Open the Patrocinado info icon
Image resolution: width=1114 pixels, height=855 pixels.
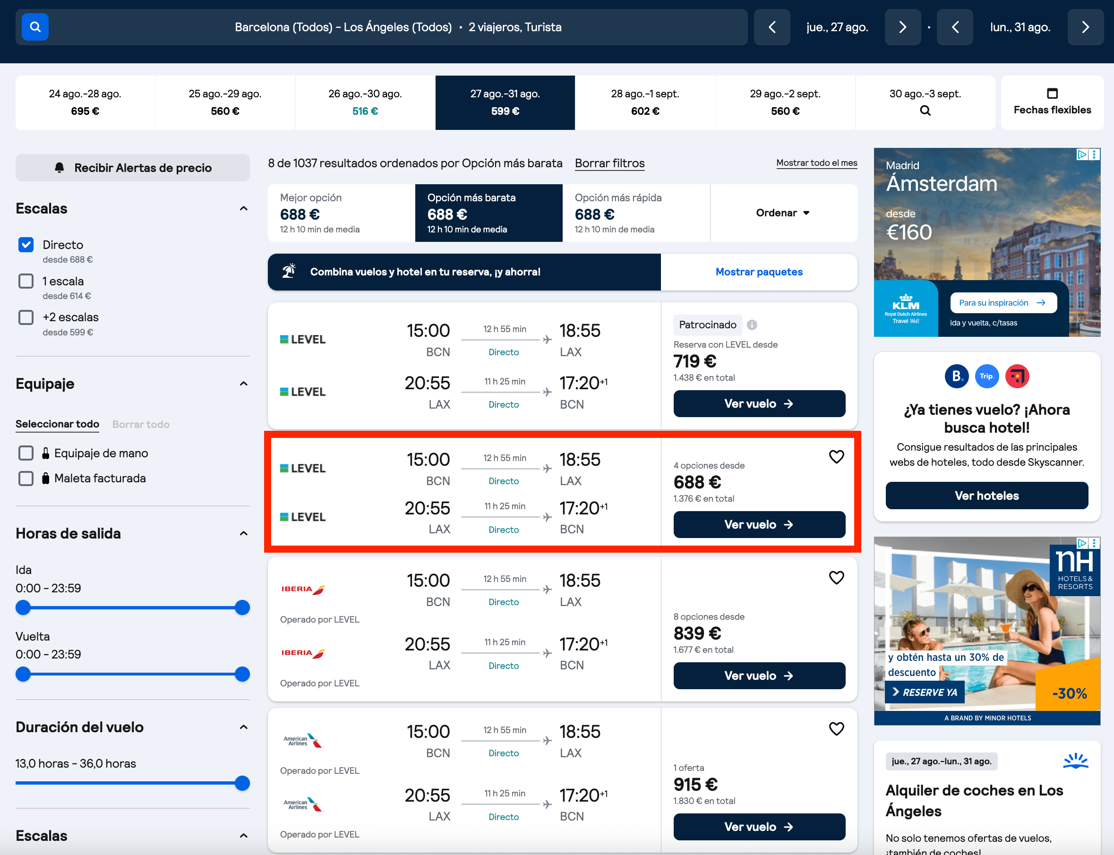(752, 325)
